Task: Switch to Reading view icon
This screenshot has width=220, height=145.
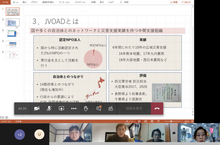Action: [152, 121]
